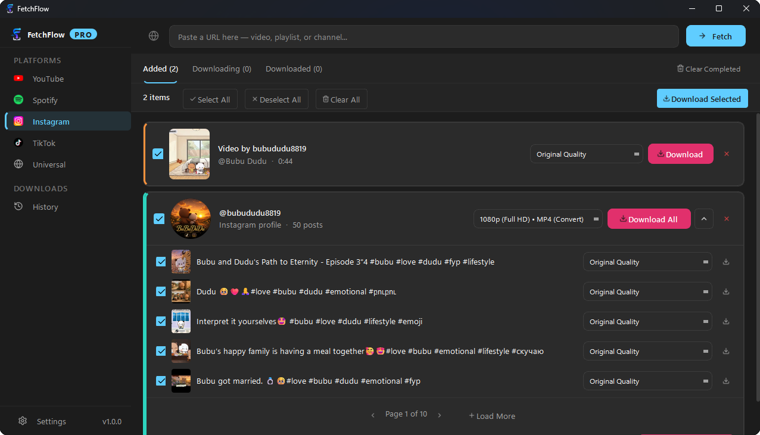The image size is (760, 435).
Task: Open the TikTok platform
Action: tap(68, 143)
